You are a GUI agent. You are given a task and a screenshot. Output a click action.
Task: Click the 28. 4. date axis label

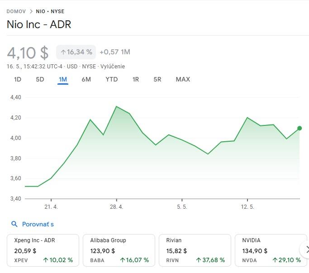(116, 207)
